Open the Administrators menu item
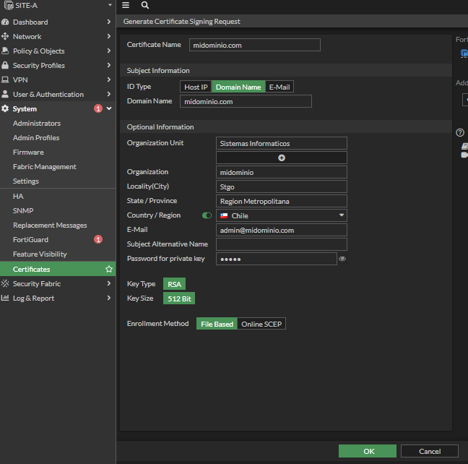Viewport: 468px width, 464px height. click(x=37, y=124)
